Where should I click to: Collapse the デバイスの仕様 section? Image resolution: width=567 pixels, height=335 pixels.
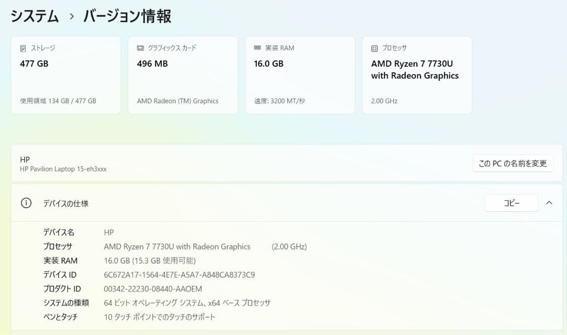pyautogui.click(x=549, y=203)
